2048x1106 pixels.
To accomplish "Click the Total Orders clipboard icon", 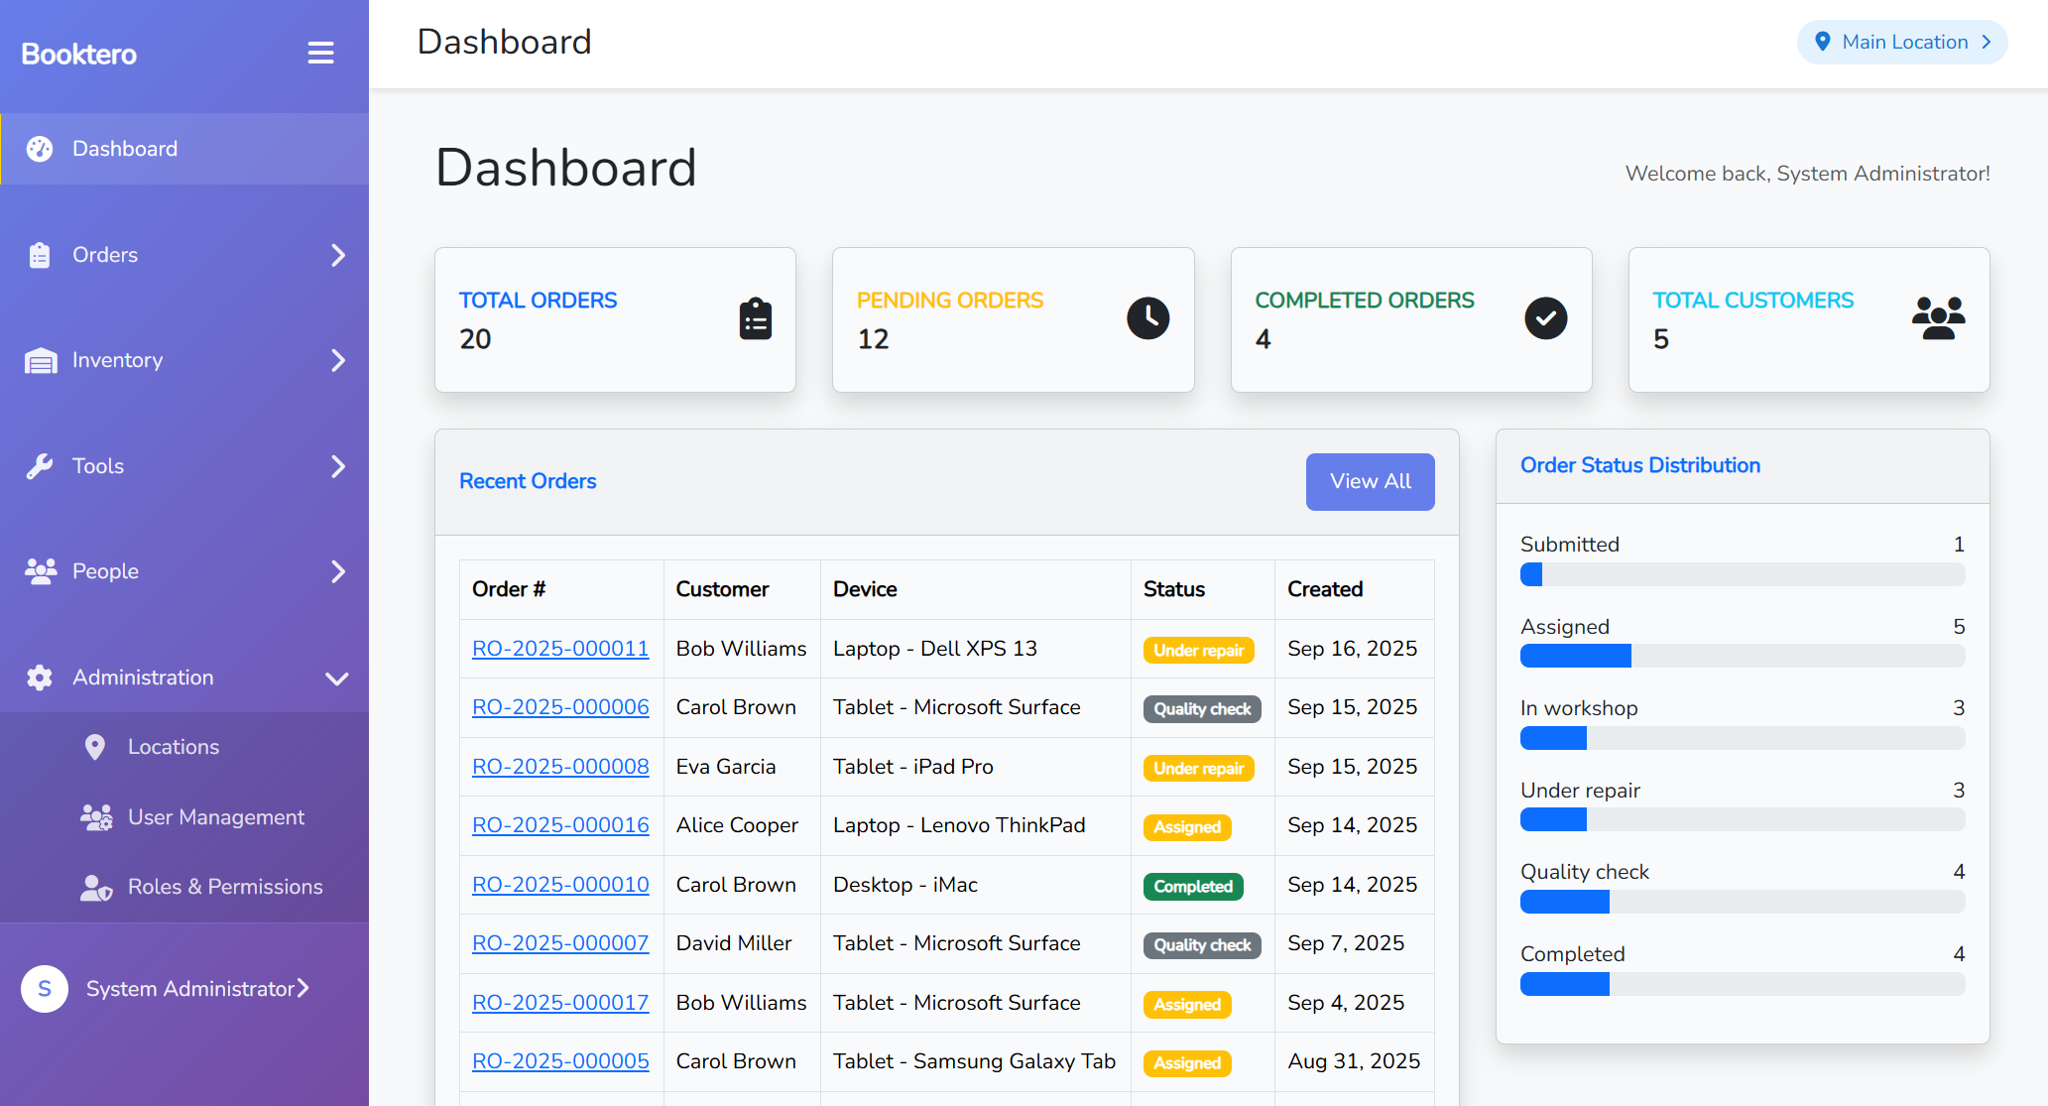I will (x=755, y=319).
